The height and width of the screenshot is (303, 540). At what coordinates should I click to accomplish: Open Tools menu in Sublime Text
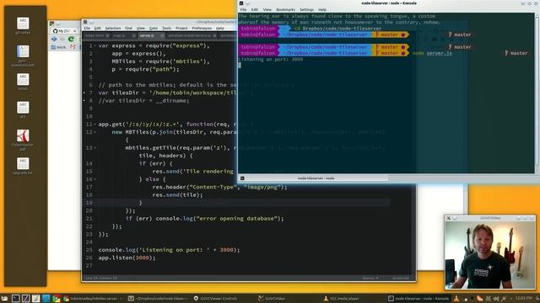(x=167, y=28)
